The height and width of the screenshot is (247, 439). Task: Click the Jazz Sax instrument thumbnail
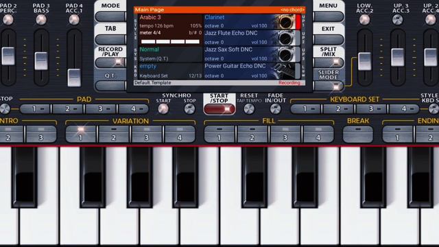pyautogui.click(x=285, y=54)
